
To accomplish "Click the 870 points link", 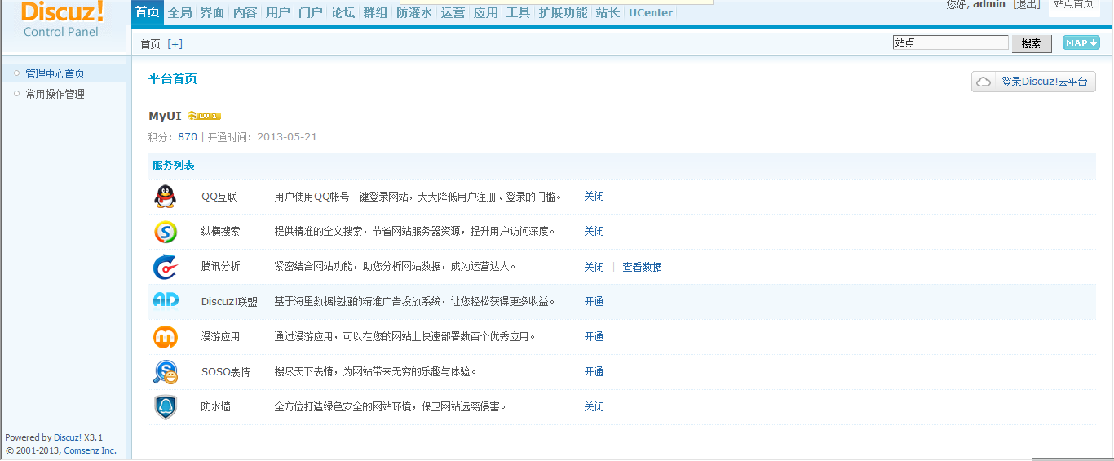I will (x=188, y=137).
